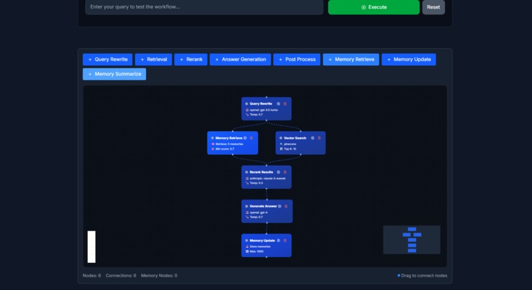Screen dimensions: 532x290
Task: Open settings gear on Rerank Results node
Action: (x=279, y=172)
